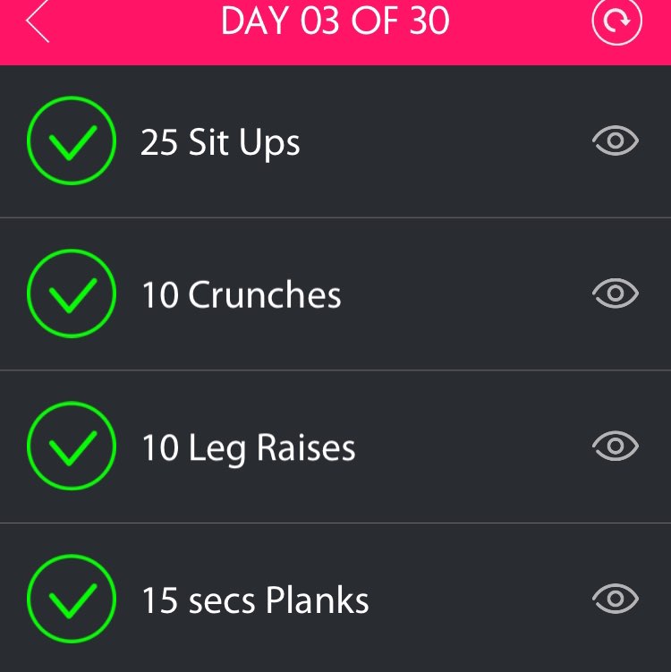Click empty row space right of Leg Raises label

[474, 447]
